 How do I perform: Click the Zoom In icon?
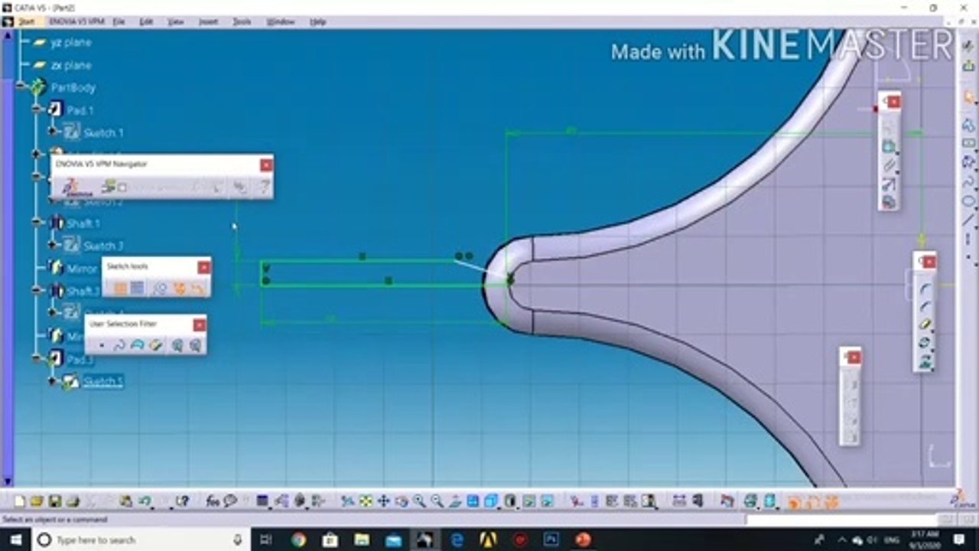(419, 501)
